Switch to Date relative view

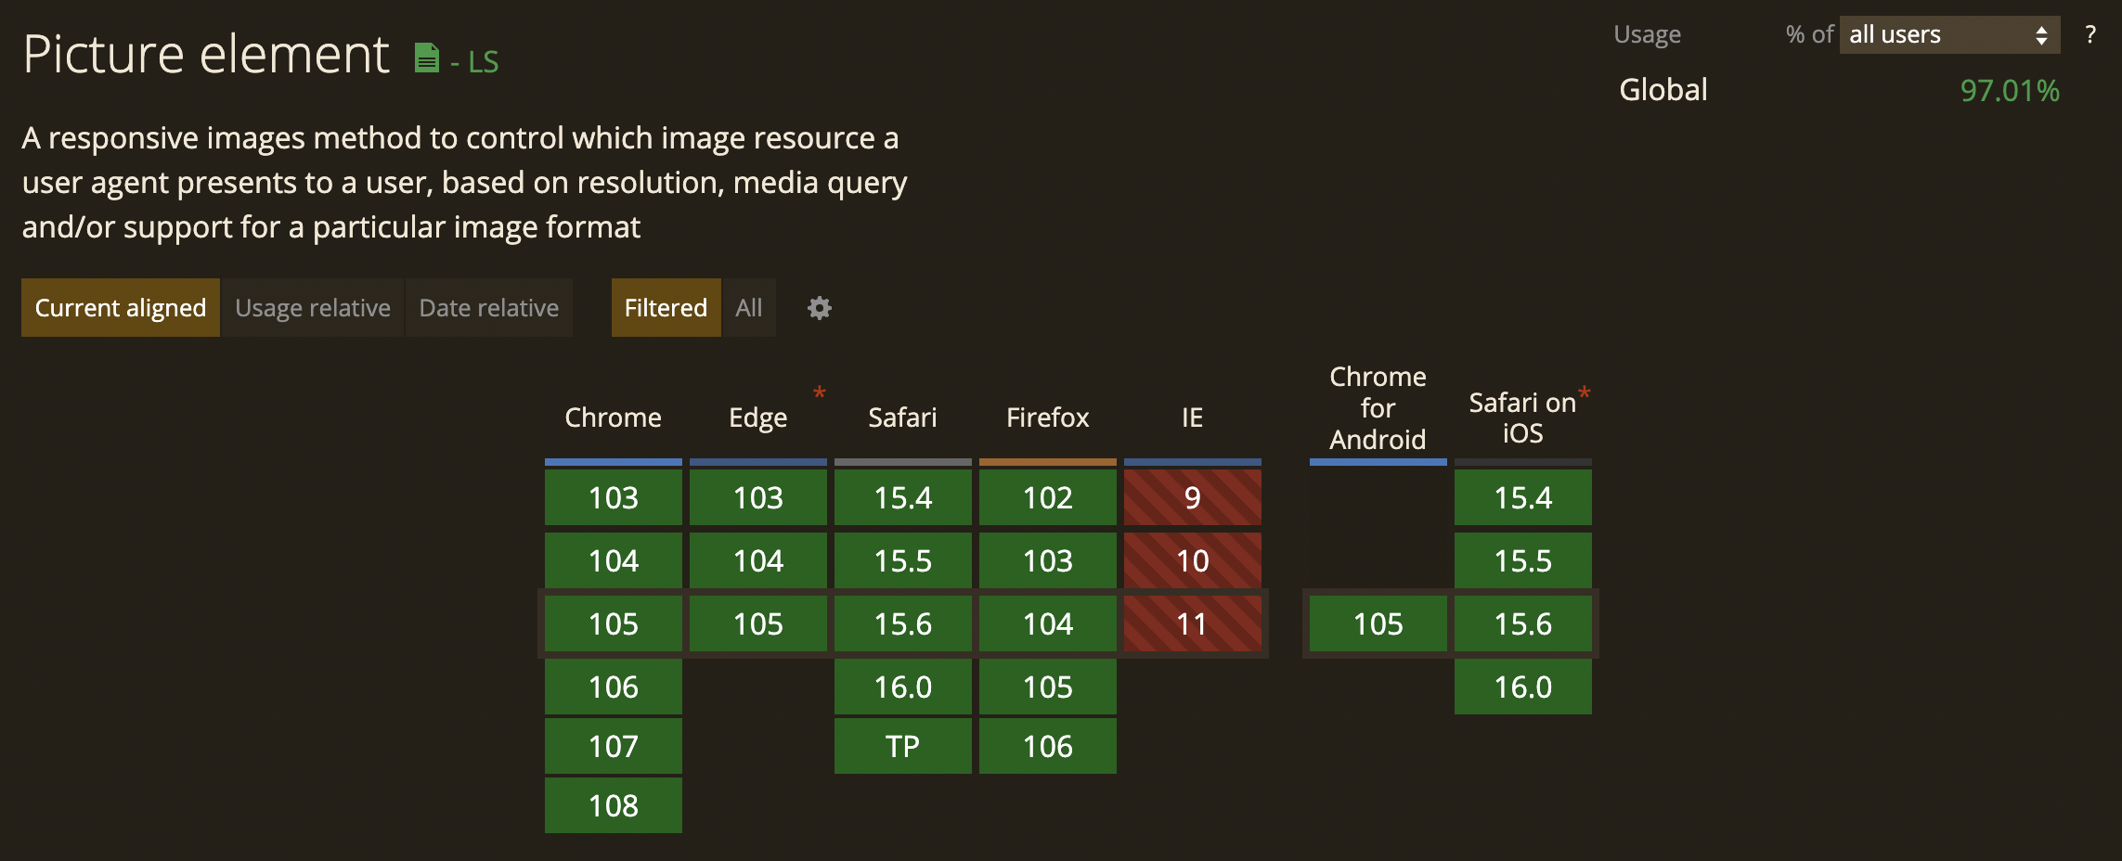click(489, 308)
